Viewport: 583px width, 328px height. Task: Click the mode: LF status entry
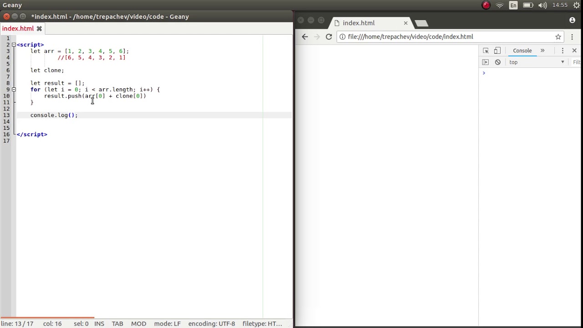click(167, 323)
